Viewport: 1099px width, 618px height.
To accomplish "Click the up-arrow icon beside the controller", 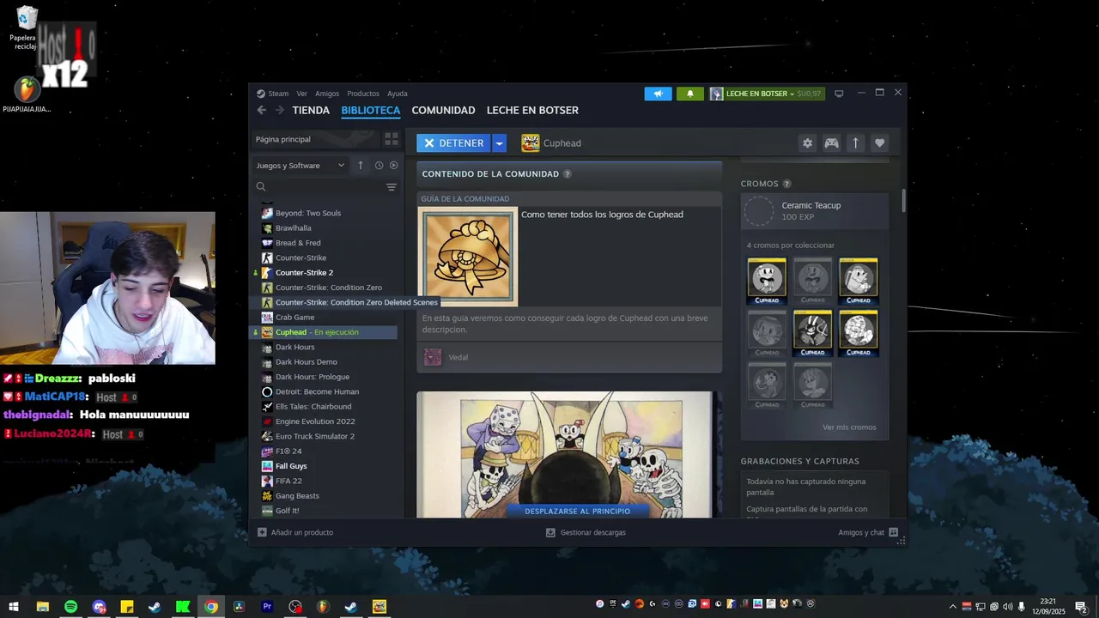I will pos(855,143).
